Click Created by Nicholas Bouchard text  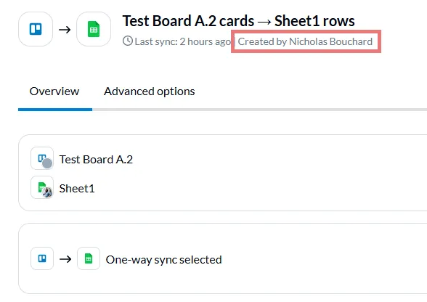point(305,41)
